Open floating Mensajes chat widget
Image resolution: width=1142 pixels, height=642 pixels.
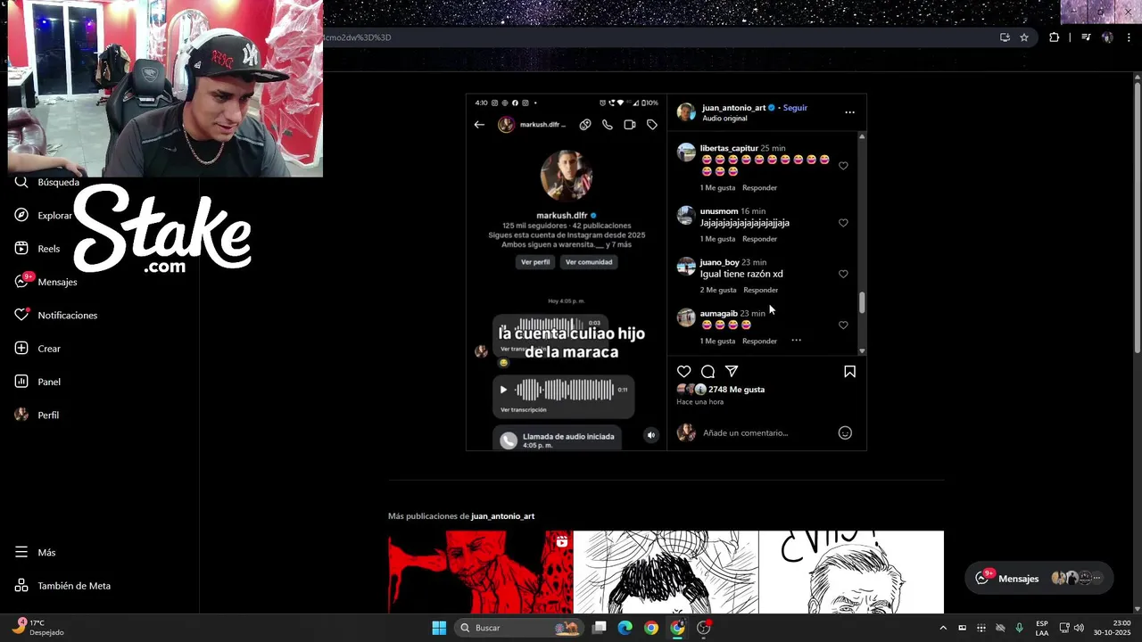(1039, 578)
